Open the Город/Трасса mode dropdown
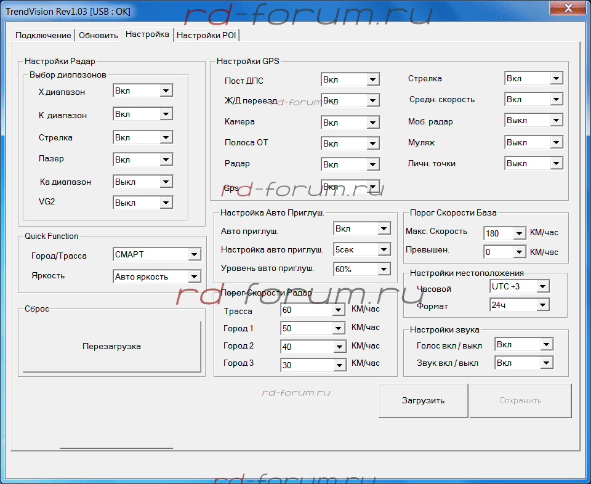 click(157, 254)
